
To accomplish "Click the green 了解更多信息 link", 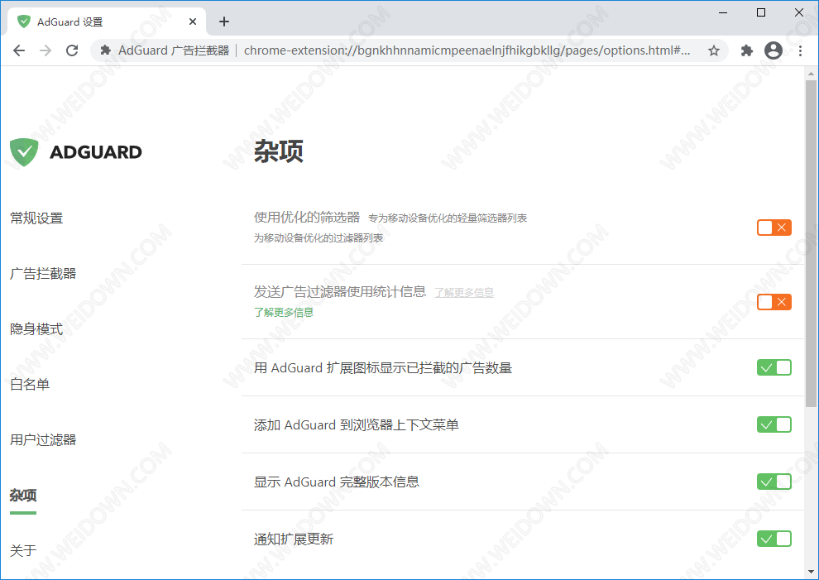I will point(284,313).
